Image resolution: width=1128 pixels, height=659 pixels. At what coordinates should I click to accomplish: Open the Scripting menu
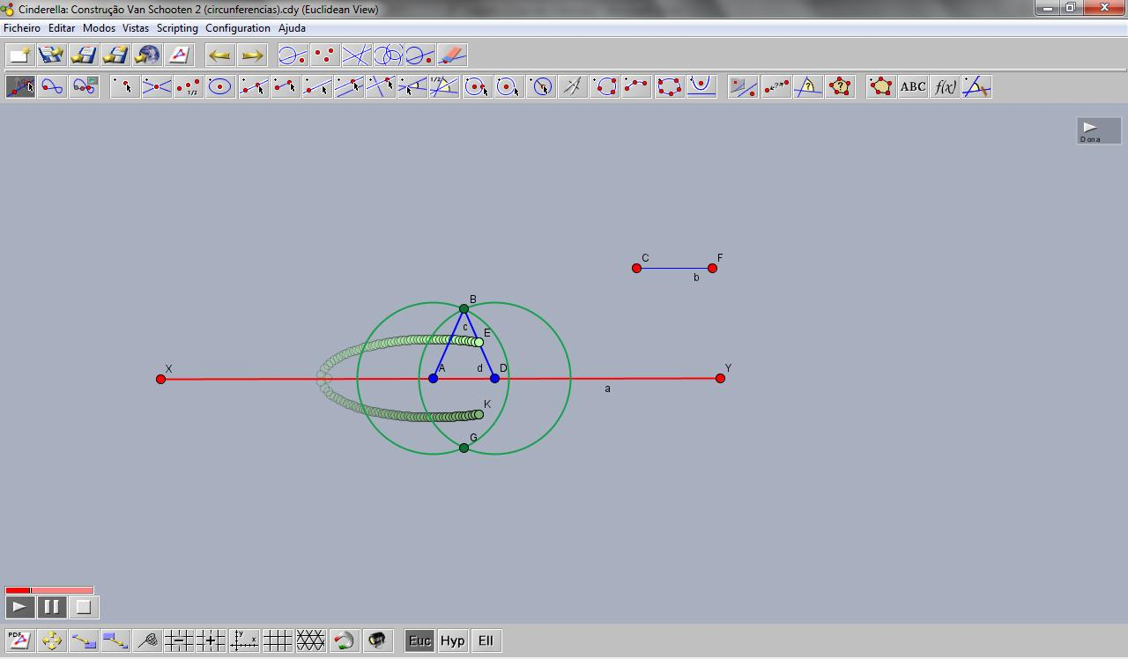tap(177, 28)
